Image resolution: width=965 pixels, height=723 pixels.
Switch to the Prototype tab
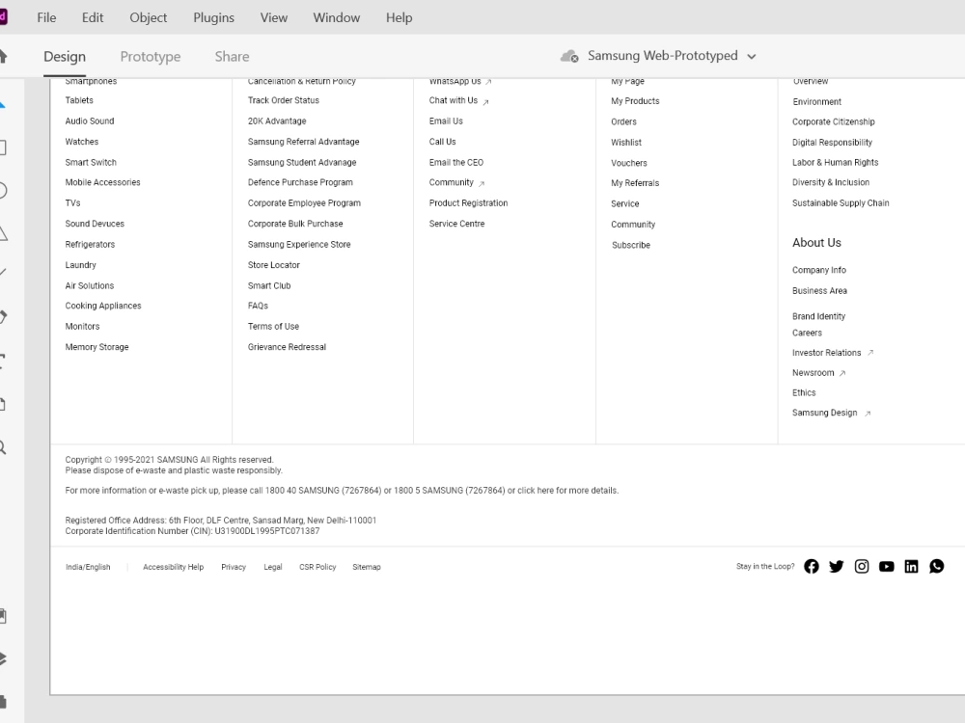click(151, 57)
